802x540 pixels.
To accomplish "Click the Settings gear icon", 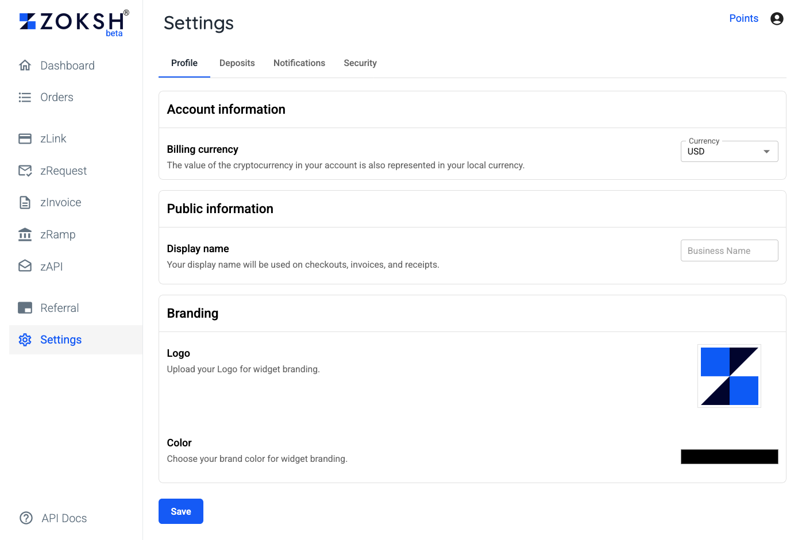I will click(x=25, y=340).
